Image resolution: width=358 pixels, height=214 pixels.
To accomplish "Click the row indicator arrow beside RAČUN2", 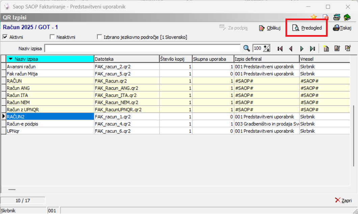I will point(3,117).
